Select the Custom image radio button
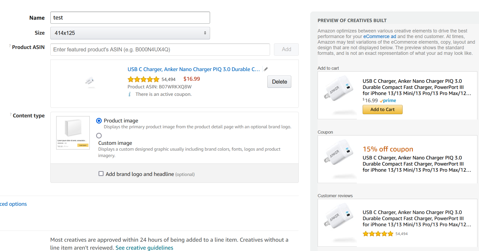Image resolution: width=479 pixels, height=251 pixels. 99,136
